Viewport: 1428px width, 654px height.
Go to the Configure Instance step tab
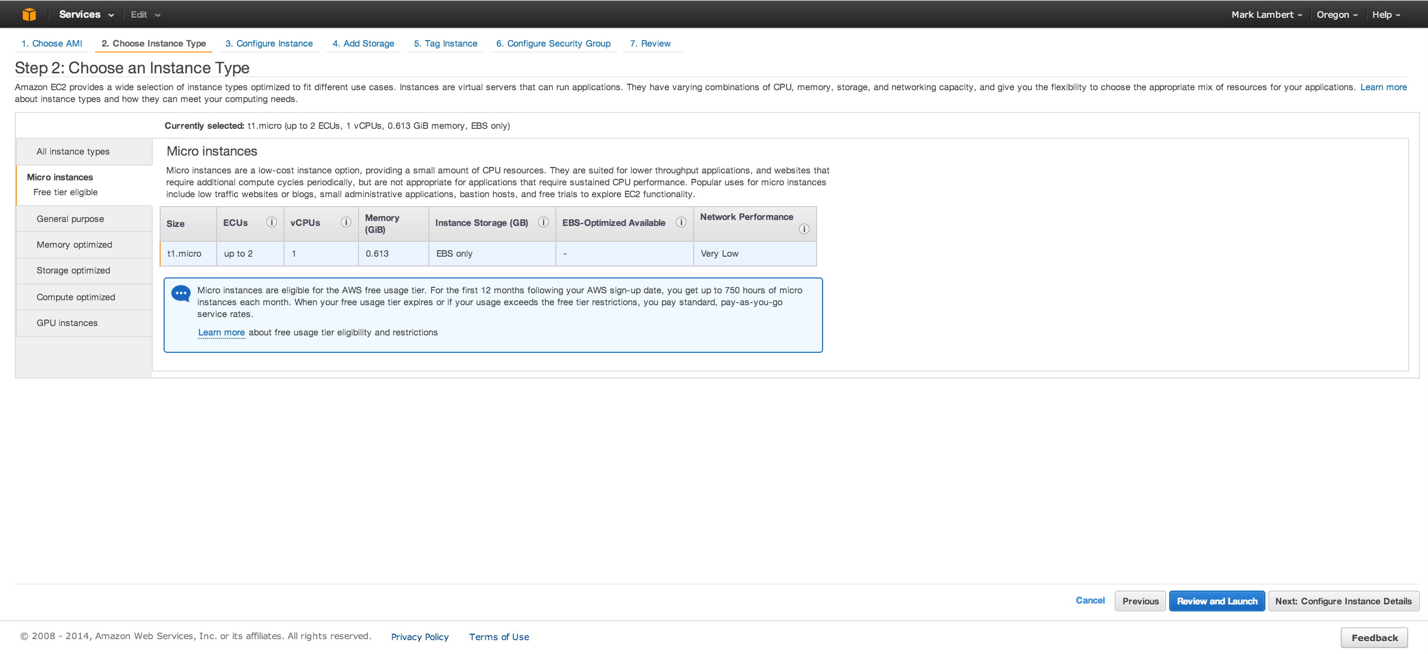[x=269, y=43]
